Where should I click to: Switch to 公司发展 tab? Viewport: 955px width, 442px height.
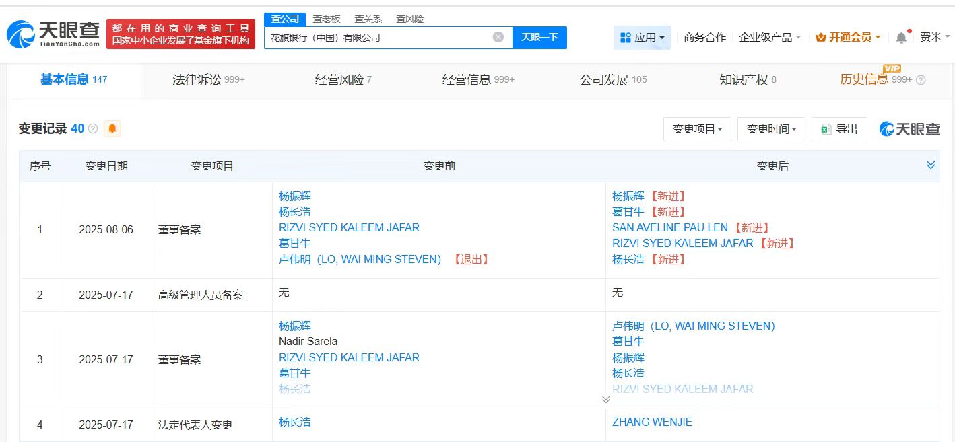(x=613, y=79)
